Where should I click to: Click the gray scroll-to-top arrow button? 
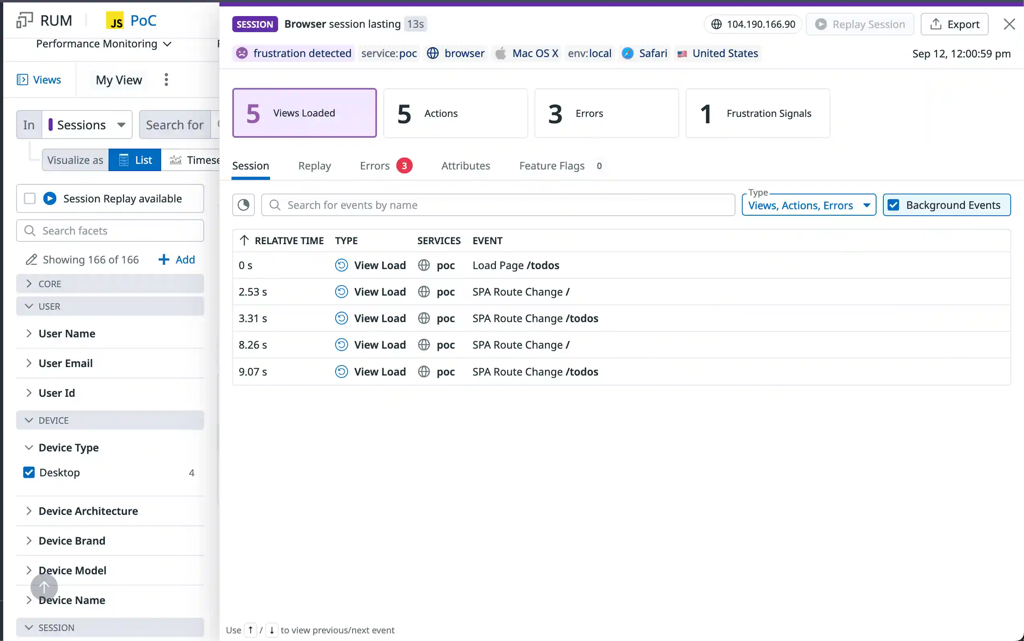click(44, 587)
